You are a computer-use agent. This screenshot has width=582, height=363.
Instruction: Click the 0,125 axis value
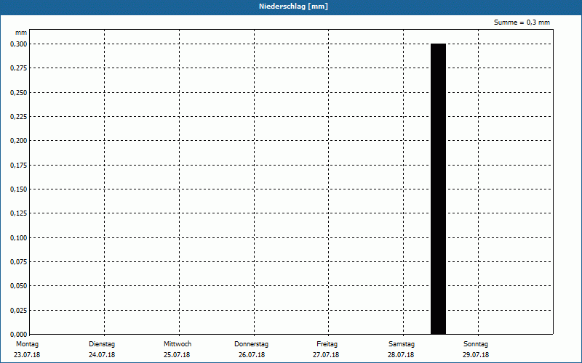(19, 213)
